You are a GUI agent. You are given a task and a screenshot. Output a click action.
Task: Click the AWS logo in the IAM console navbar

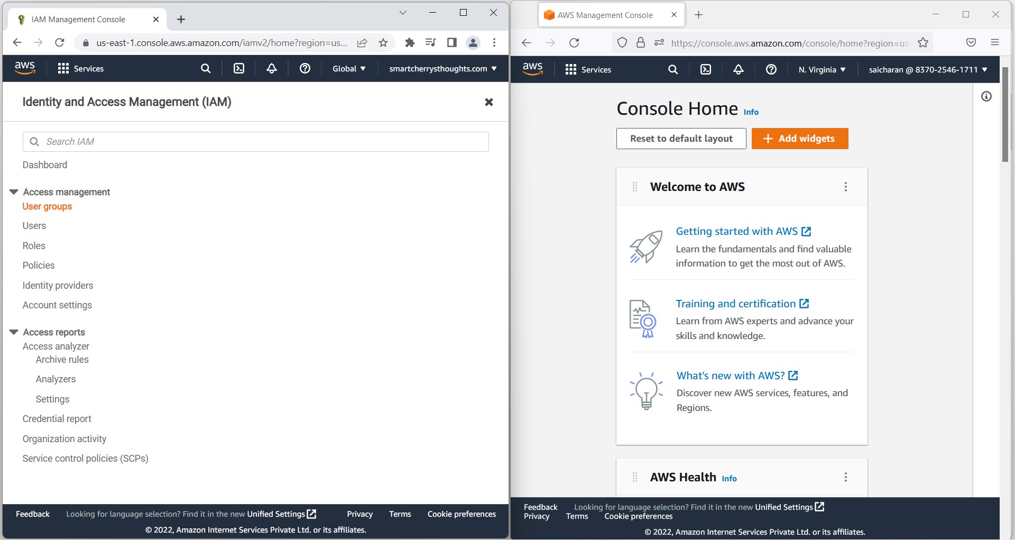coord(24,68)
